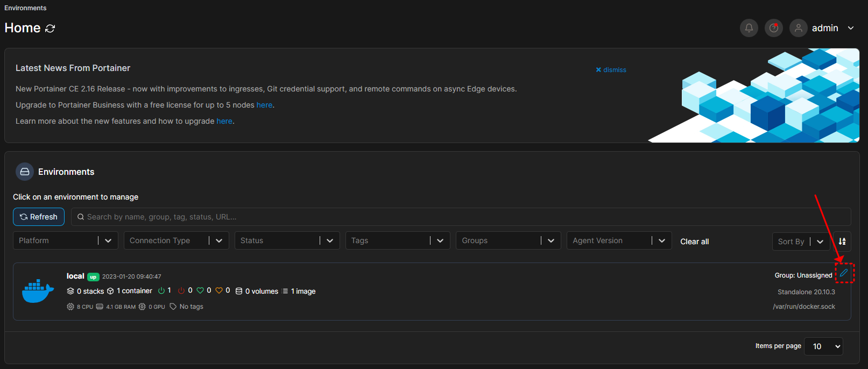868x369 pixels.
Task: Click the '2023-01-20 09:40:47' timestamp
Action: click(x=132, y=276)
